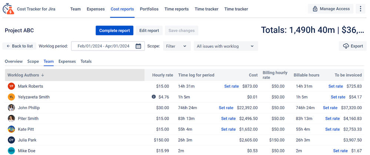Click the Worklog period date range field

pyautogui.click(x=108, y=46)
